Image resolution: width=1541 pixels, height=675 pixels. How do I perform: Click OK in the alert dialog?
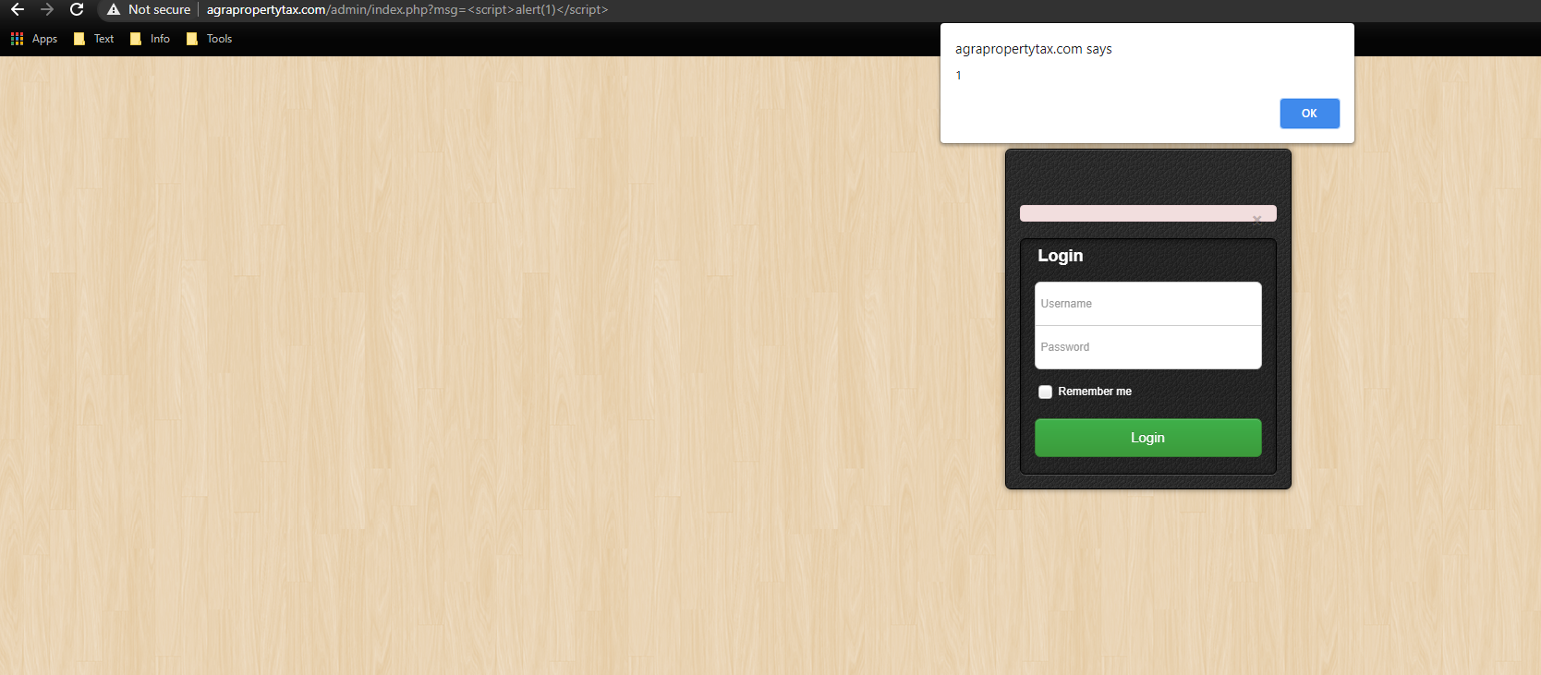point(1309,114)
